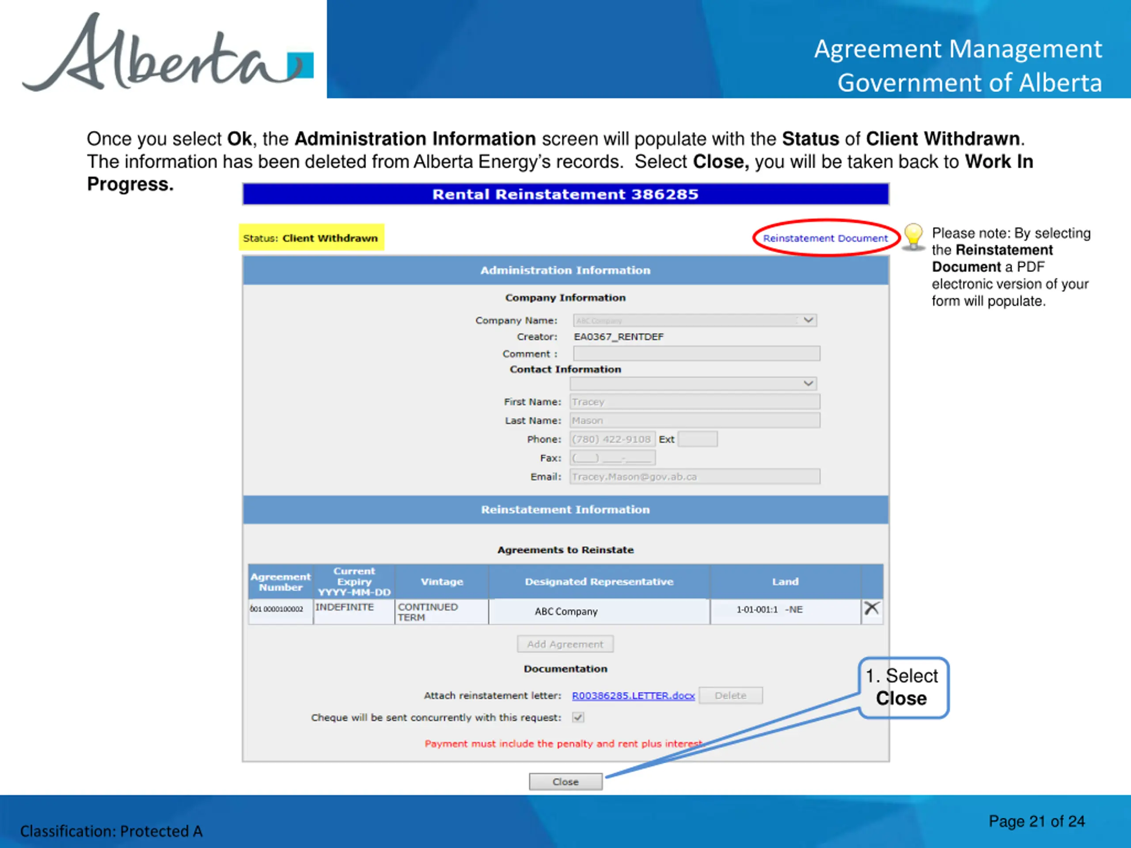Click the Agreement Number column header
This screenshot has height=848, width=1131.
point(281,582)
